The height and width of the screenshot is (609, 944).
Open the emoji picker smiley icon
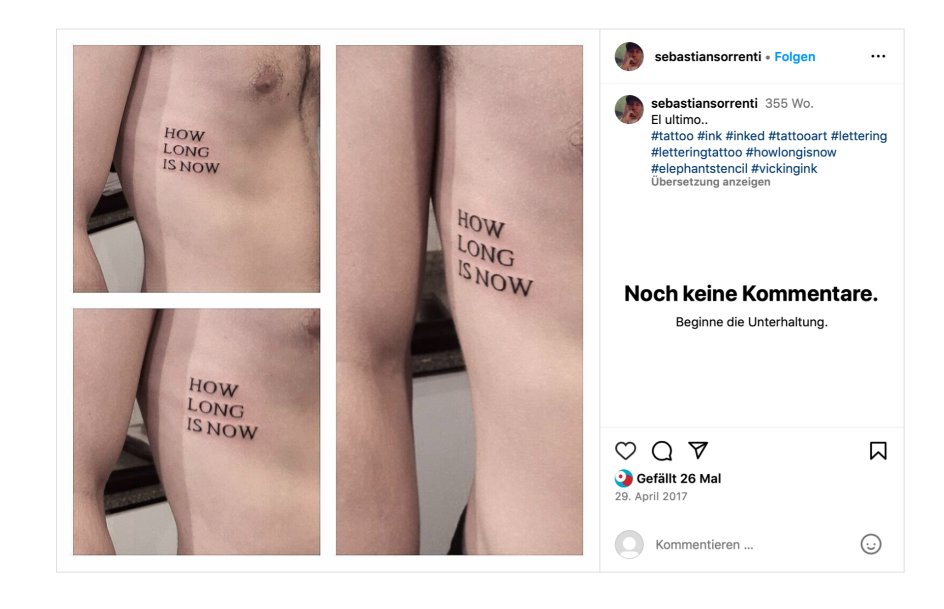(x=870, y=544)
